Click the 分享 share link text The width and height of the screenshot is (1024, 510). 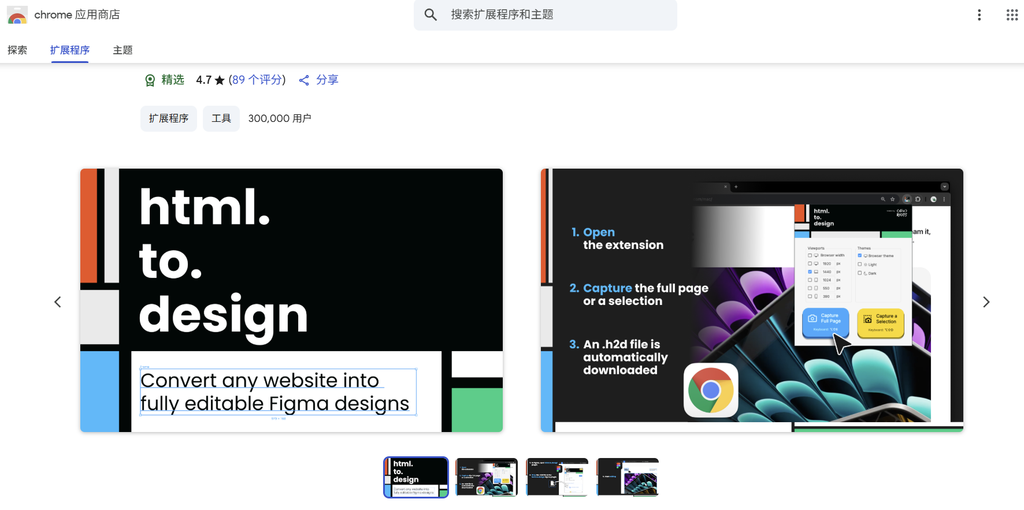point(327,80)
